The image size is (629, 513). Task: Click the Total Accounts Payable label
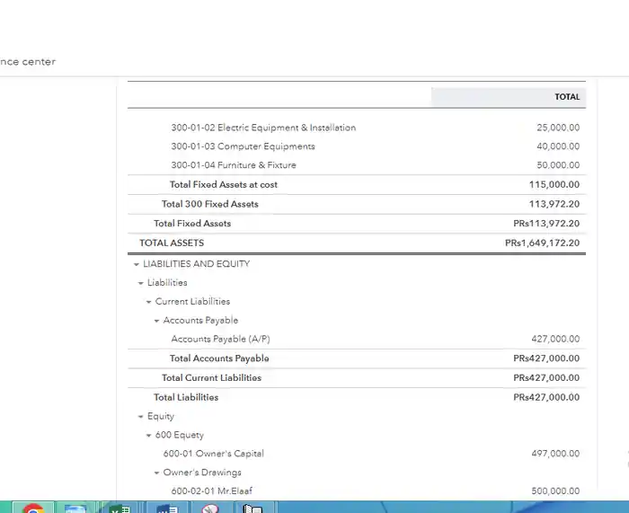click(219, 358)
